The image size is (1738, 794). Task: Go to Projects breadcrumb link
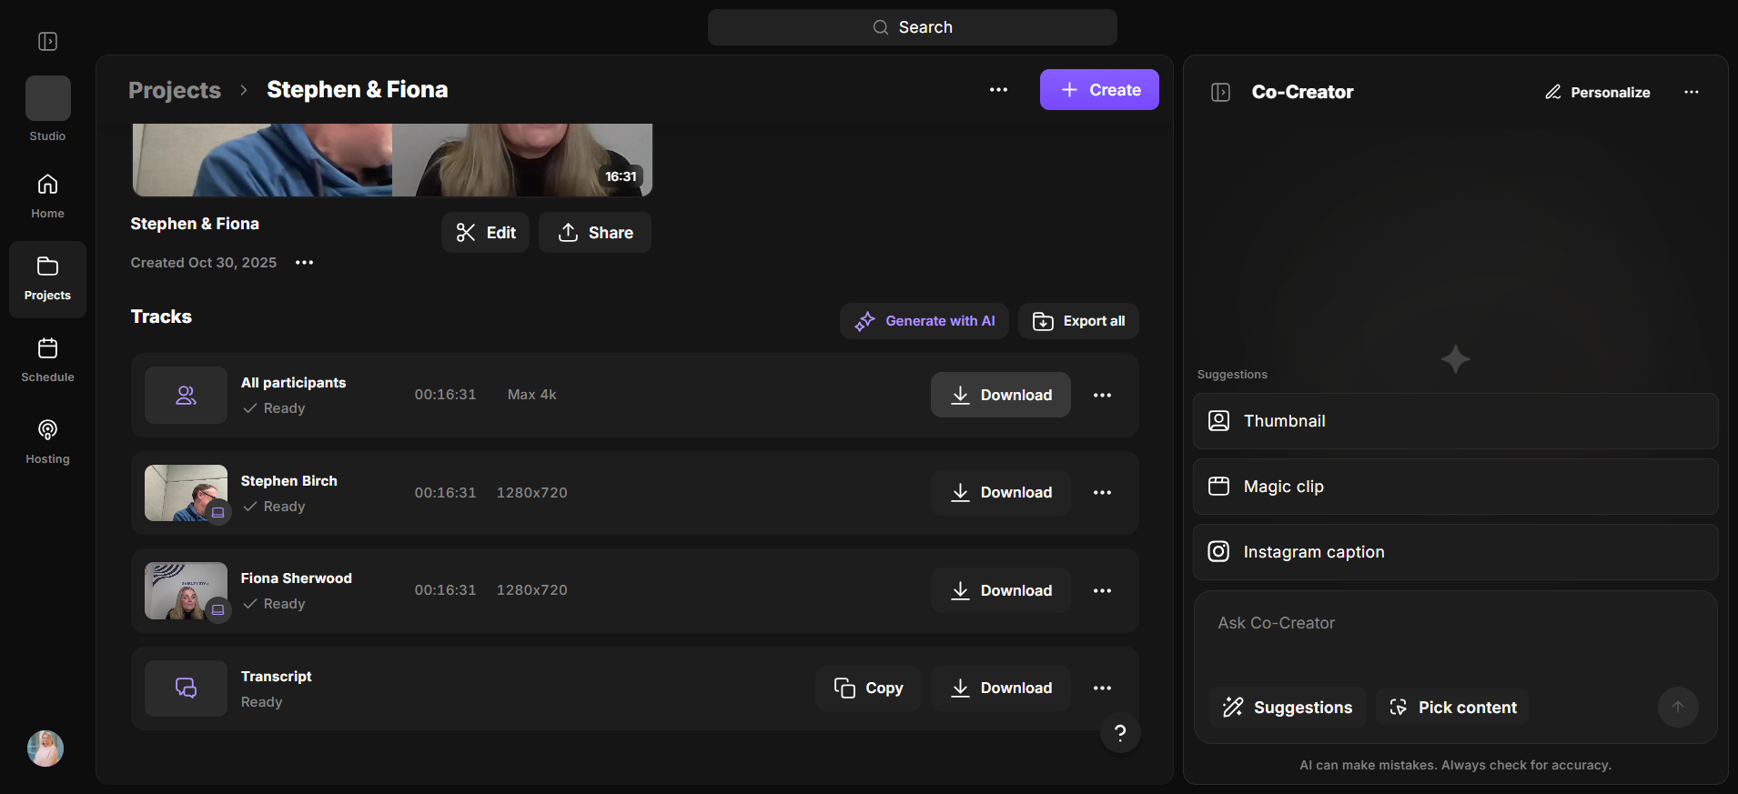pyautogui.click(x=175, y=90)
